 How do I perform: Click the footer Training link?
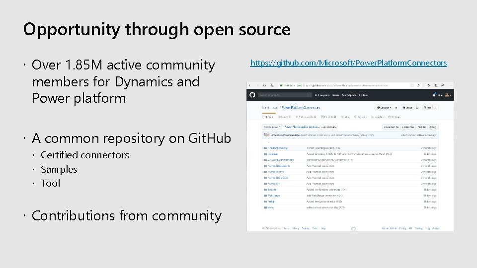419,228
